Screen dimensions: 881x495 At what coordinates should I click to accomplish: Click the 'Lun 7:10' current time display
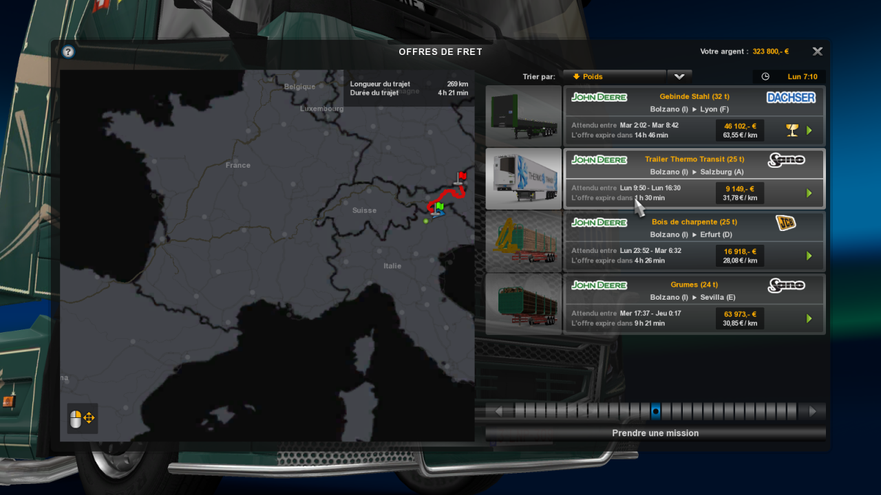803,77
